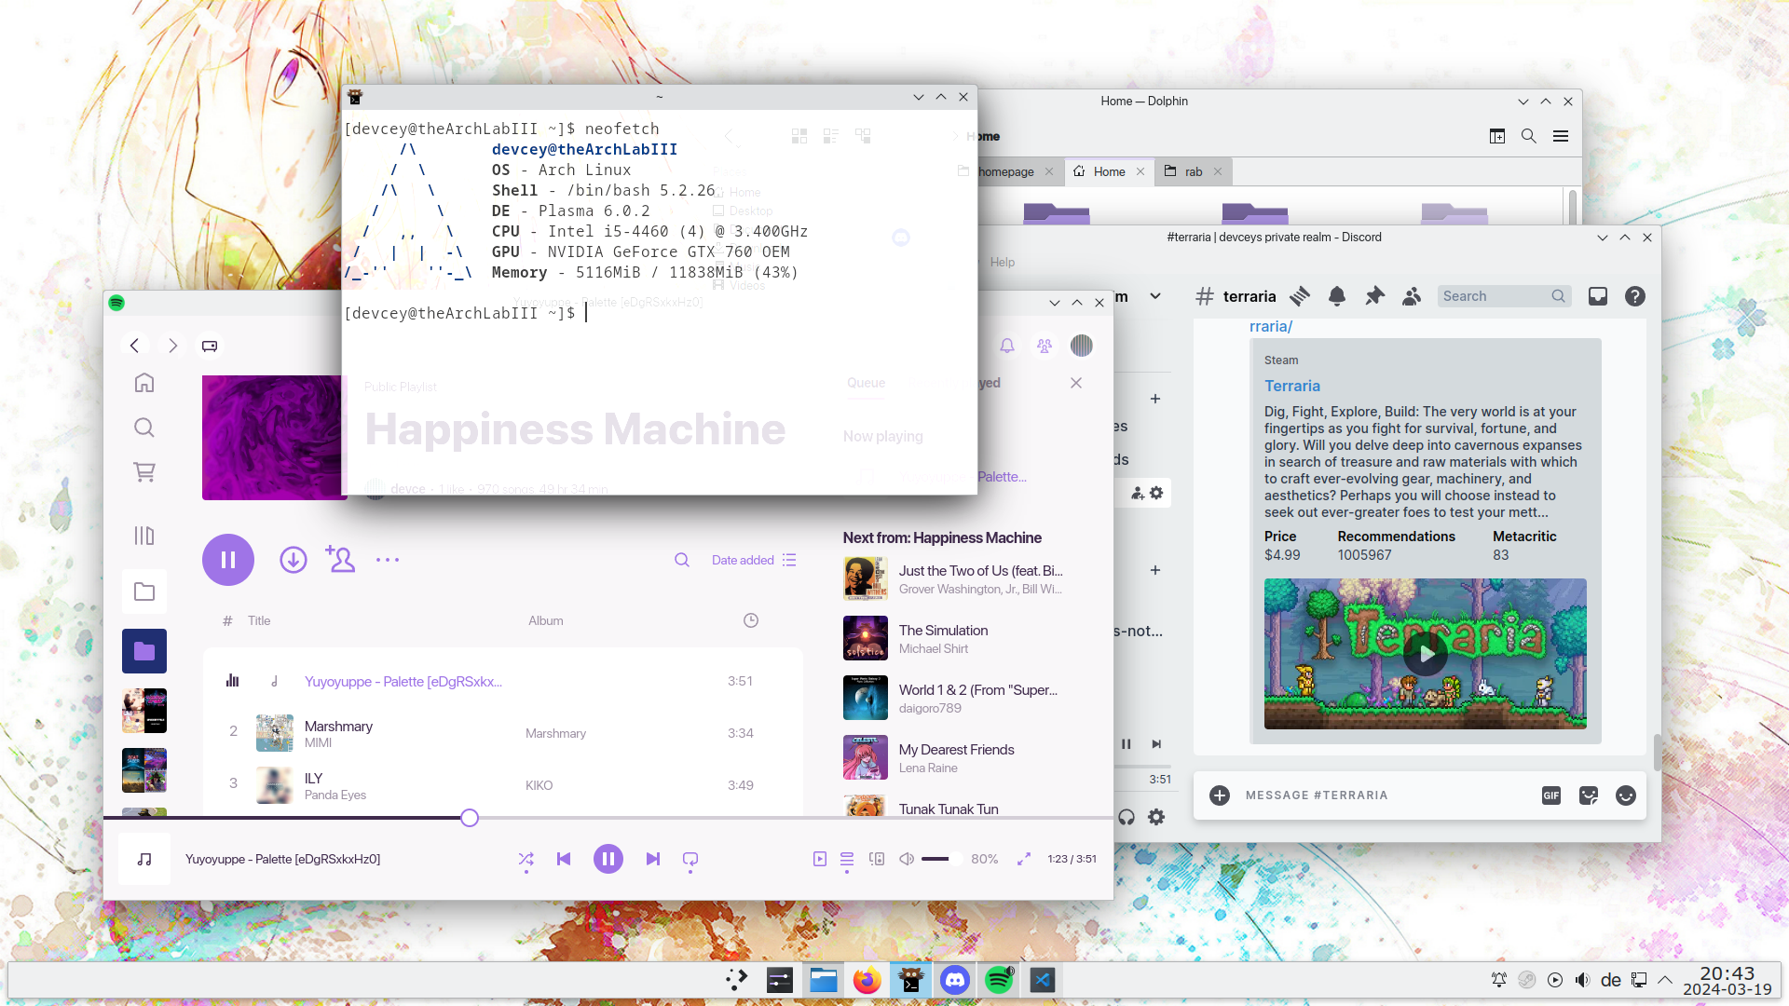This screenshot has width=1789, height=1006.
Task: Open Discord help icon
Action: point(1635,296)
